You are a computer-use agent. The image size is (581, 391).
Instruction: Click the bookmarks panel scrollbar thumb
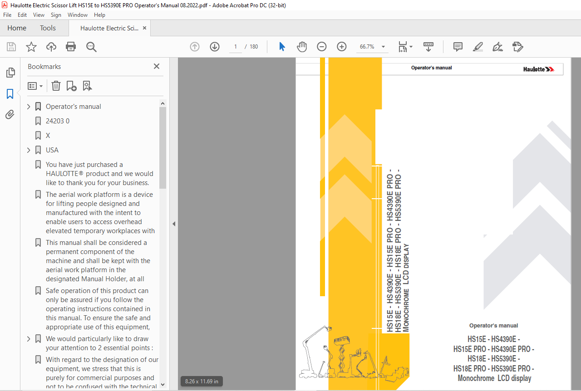click(163, 147)
